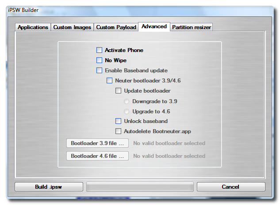
Task: Select the Downgrade to 3.9 radio button
Action: pyautogui.click(x=127, y=101)
